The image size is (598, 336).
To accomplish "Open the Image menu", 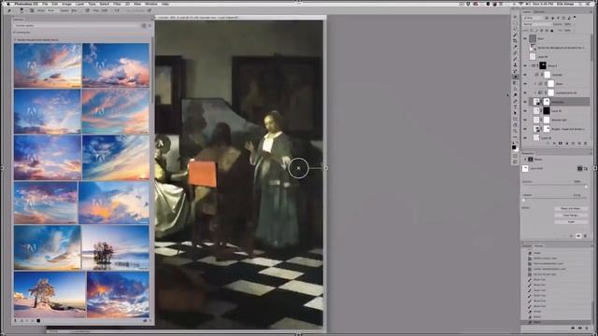I will point(66,4).
